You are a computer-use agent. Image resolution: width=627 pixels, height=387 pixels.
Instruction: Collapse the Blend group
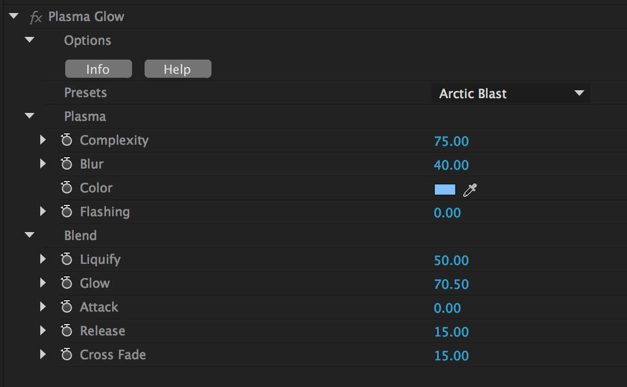tap(29, 235)
